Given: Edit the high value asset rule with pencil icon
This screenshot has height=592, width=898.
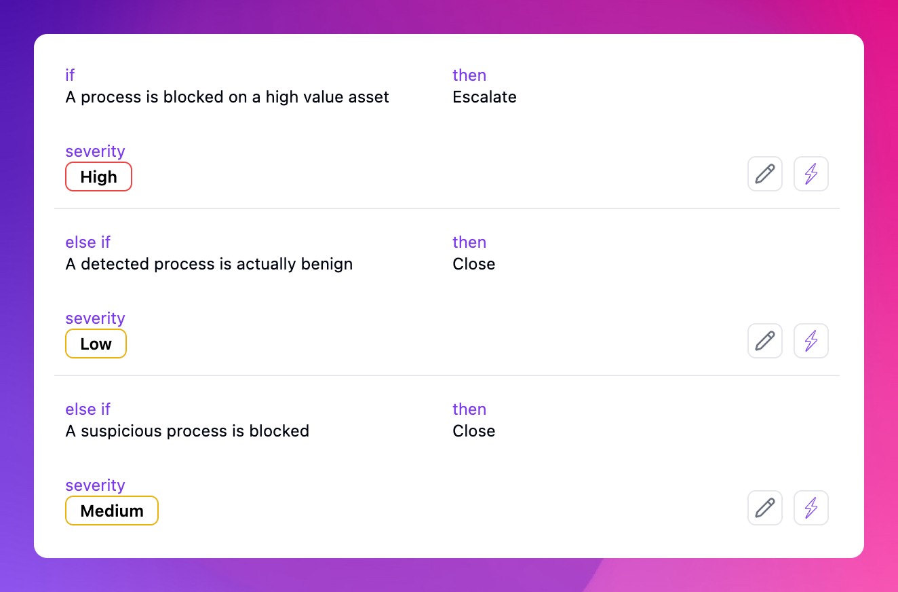Looking at the screenshot, I should tap(765, 174).
